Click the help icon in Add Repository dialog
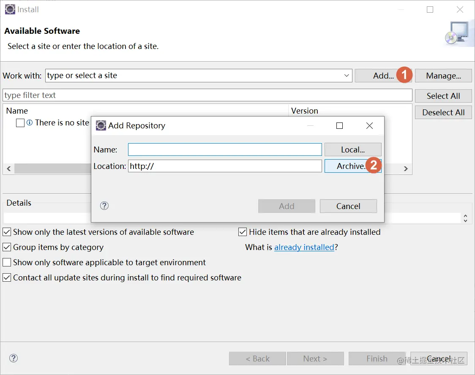 [104, 206]
